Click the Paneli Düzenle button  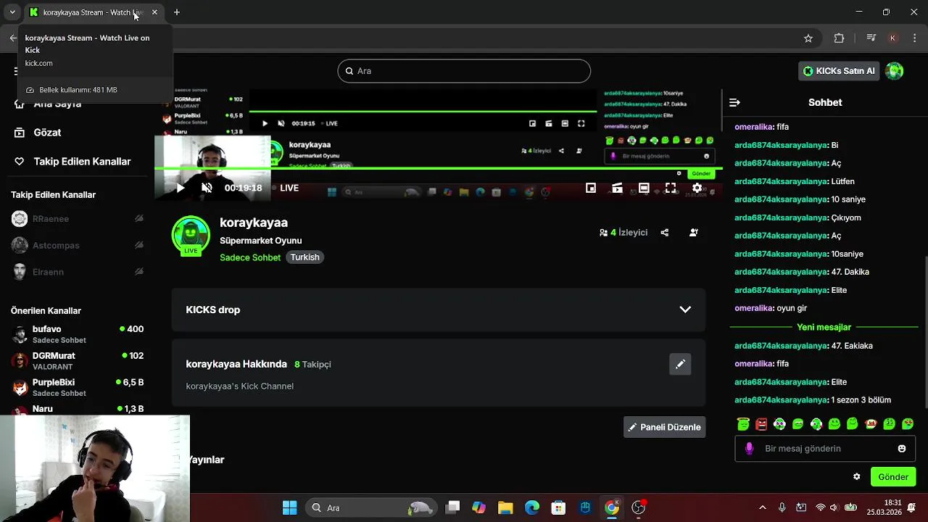click(664, 427)
